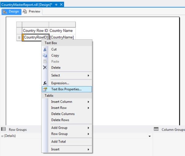Viewport: 185px width, 156px height.
Task: Click the Cut scissors icon
Action: 45,49
